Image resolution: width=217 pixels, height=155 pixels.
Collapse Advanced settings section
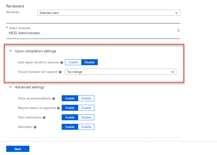pos(11,87)
